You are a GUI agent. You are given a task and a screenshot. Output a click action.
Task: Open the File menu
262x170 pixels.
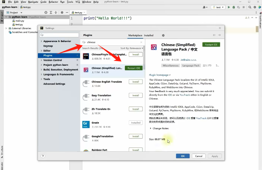10,2
